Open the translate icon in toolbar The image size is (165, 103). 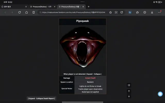[x=130, y=12]
